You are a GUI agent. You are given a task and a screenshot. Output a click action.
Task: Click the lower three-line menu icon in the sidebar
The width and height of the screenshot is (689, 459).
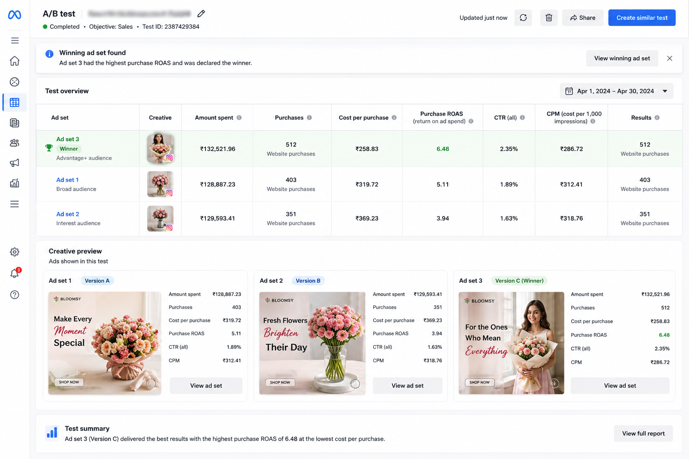pyautogui.click(x=15, y=204)
